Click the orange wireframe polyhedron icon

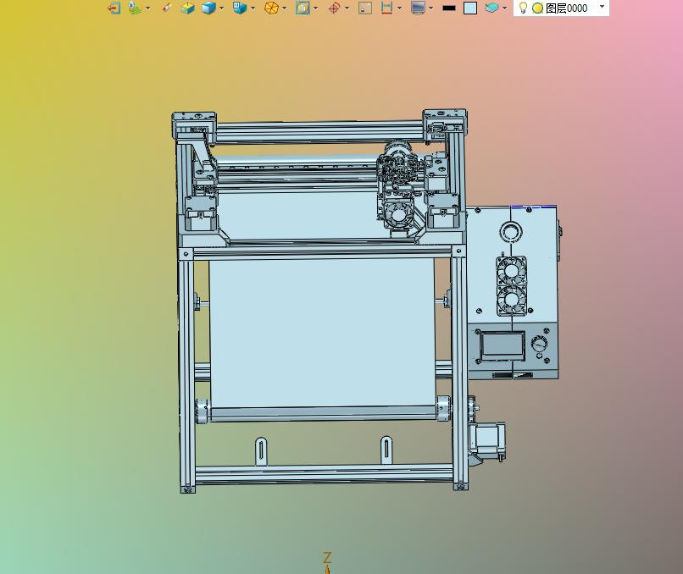[271, 8]
